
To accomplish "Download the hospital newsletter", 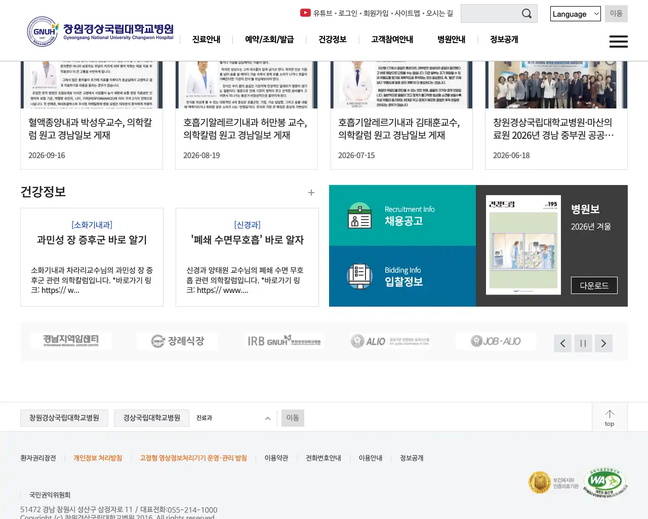I will (x=594, y=285).
